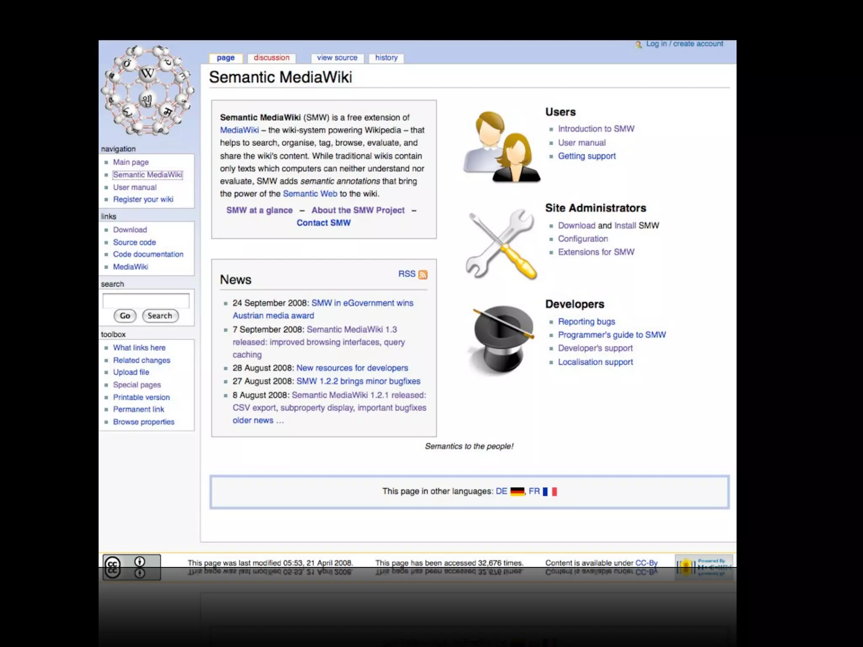Screen dimensions: 863x647
Task: Click the Install link
Action: [x=625, y=226]
